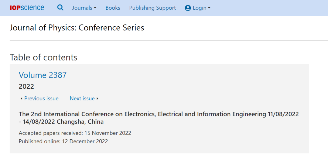This screenshot has width=328, height=166.
Task: Go to the Next issue link
Action: [82, 98]
